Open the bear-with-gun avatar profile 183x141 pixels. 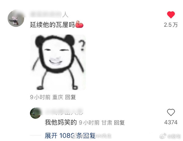16,18
